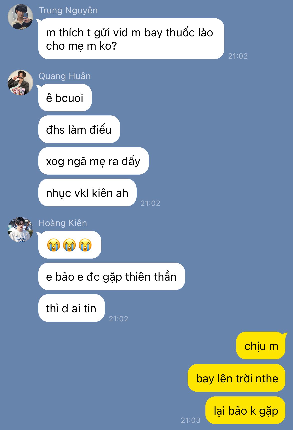This screenshot has height=430, width=293.
Task: Open Hoàng Kiên's profile avatar
Action: click(x=20, y=230)
